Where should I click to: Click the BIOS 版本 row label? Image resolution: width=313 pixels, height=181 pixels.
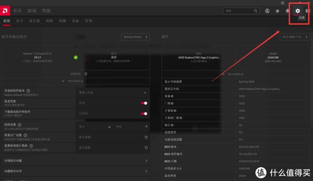click(x=170, y=147)
